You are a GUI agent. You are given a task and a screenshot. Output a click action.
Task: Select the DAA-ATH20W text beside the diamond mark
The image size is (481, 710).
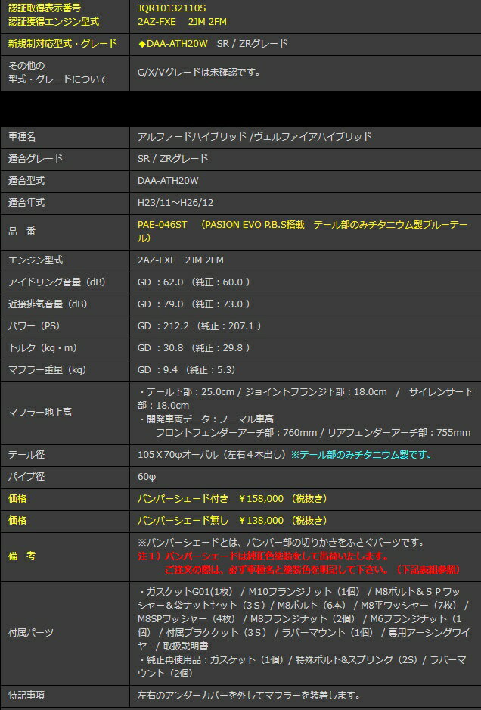coord(177,44)
